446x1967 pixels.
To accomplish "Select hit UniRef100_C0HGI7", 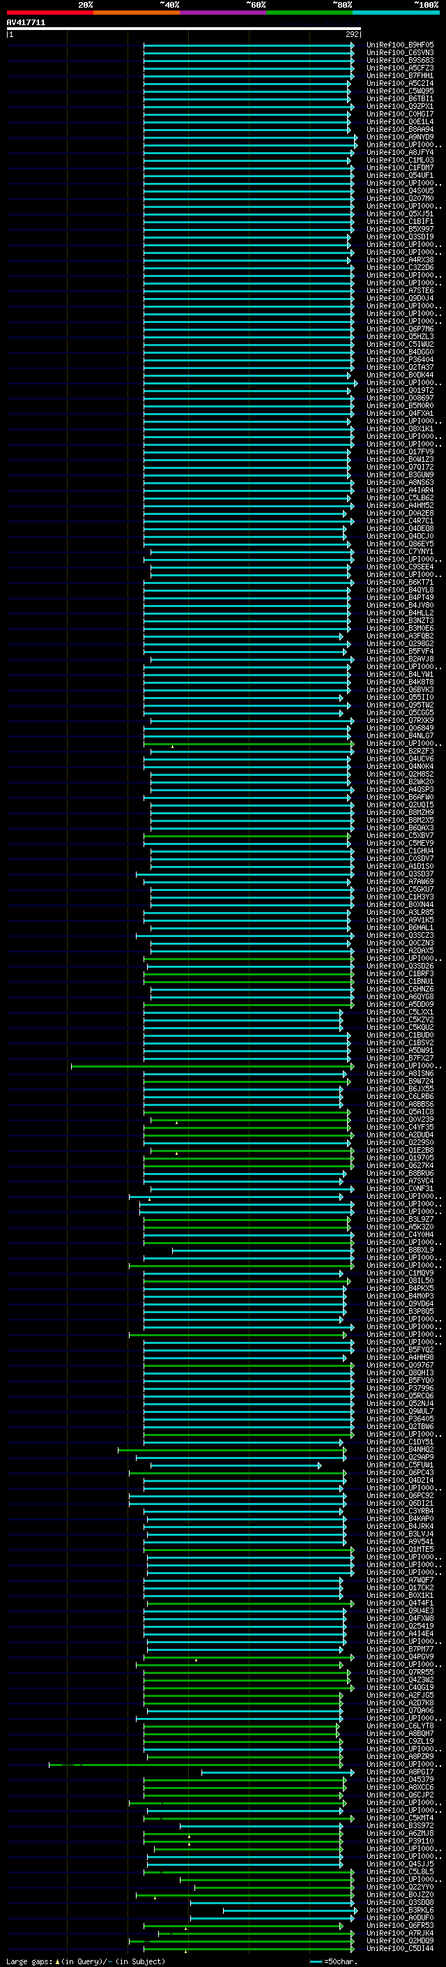I will point(400,114).
